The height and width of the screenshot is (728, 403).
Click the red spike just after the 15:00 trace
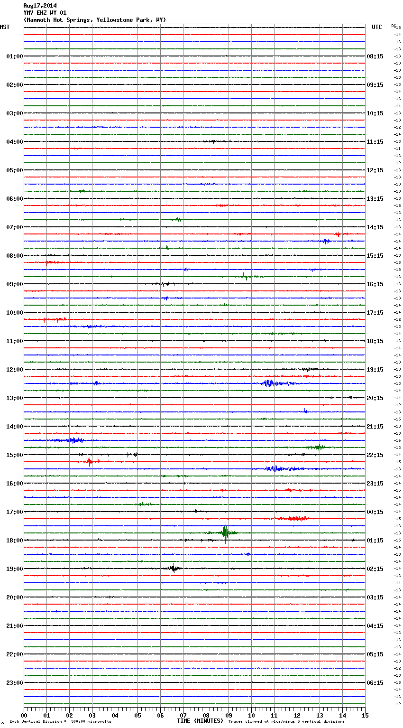[x=90, y=462]
